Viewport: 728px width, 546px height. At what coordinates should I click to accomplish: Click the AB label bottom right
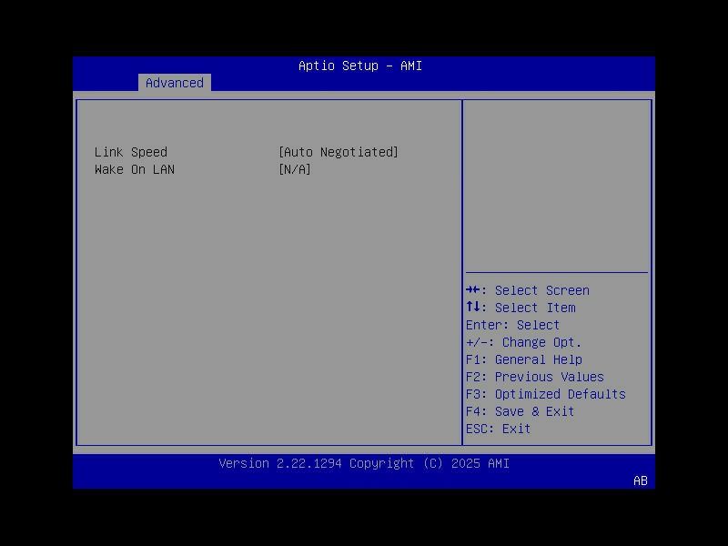[640, 480]
